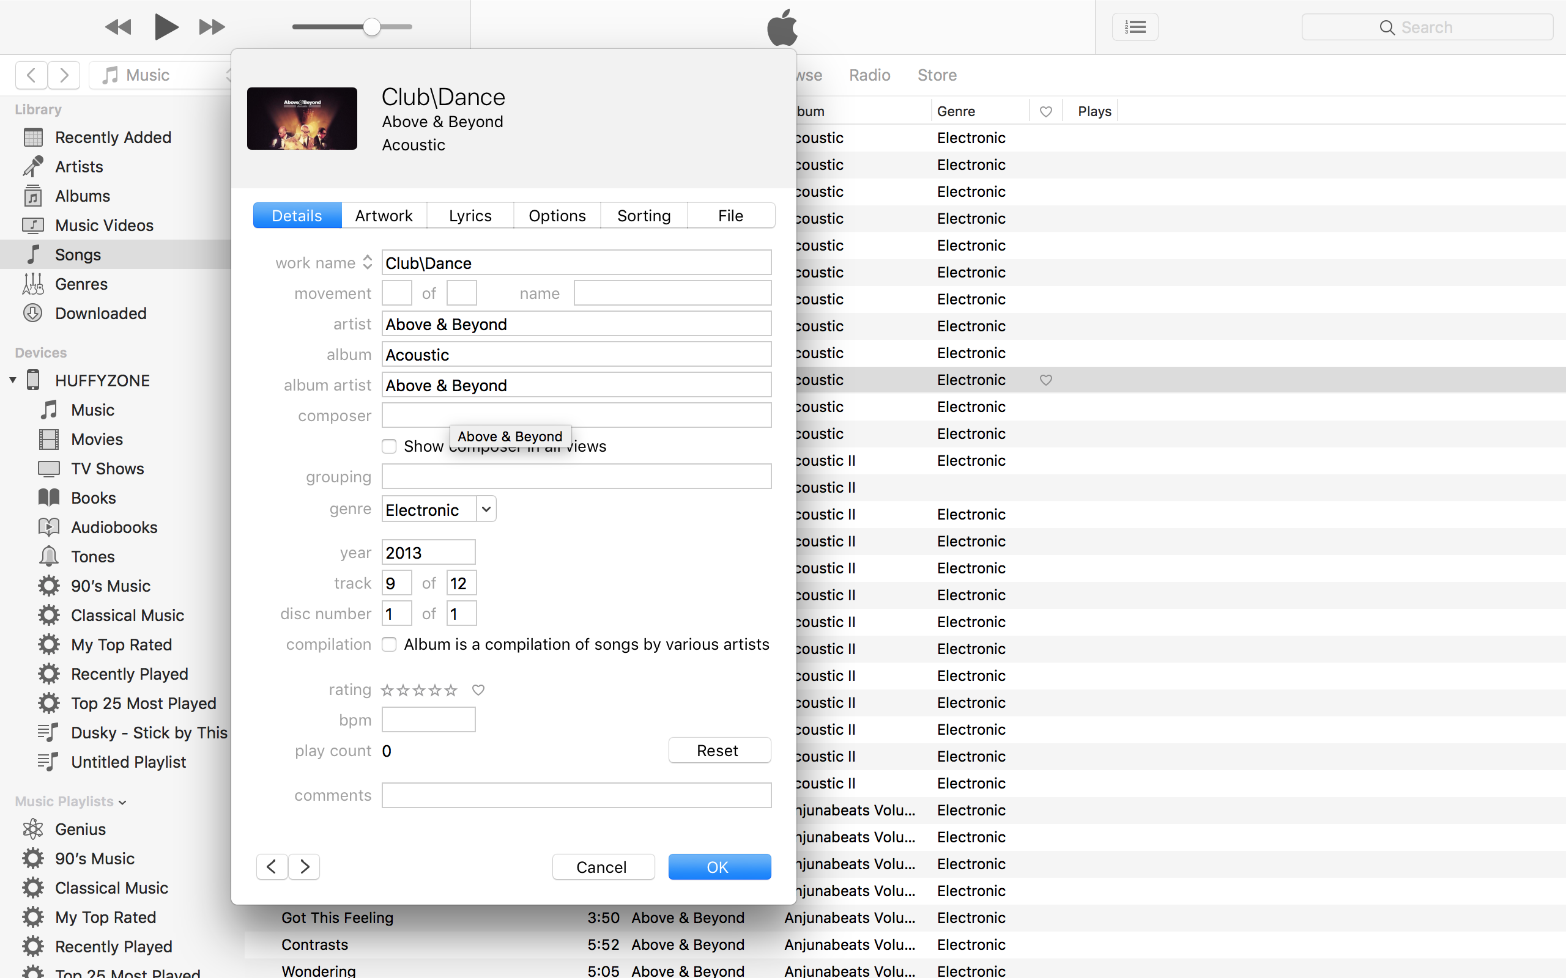Image resolution: width=1566 pixels, height=978 pixels.
Task: Select Downloaded in the sidebar
Action: pos(100,313)
